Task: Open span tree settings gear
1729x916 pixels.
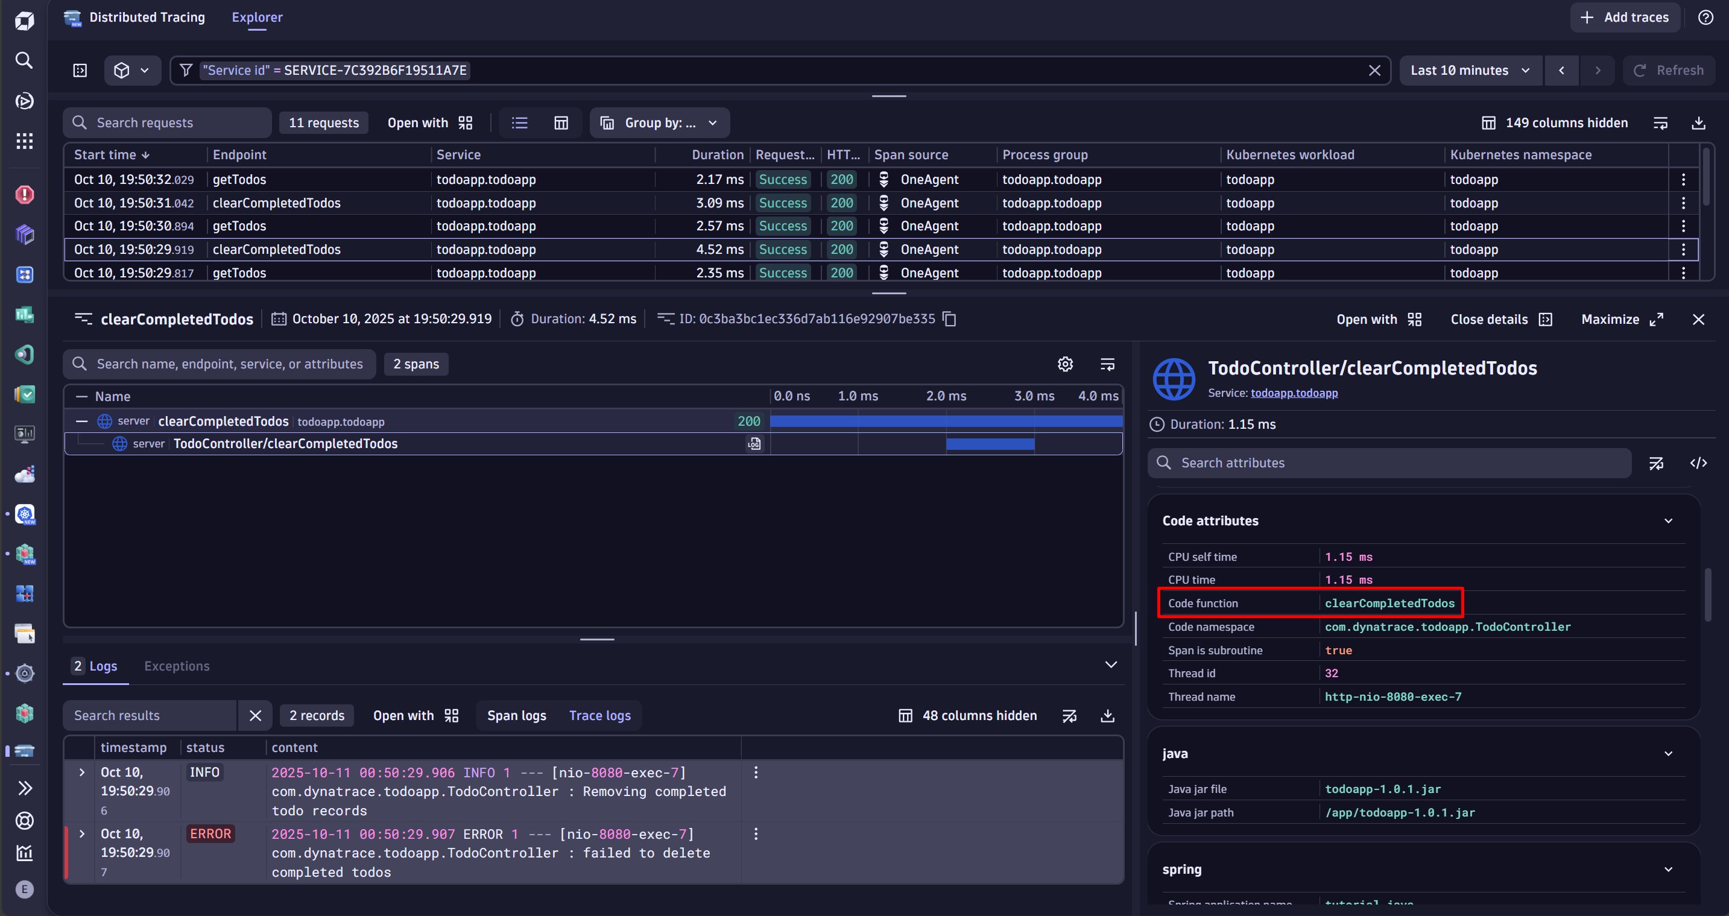Action: [1065, 364]
